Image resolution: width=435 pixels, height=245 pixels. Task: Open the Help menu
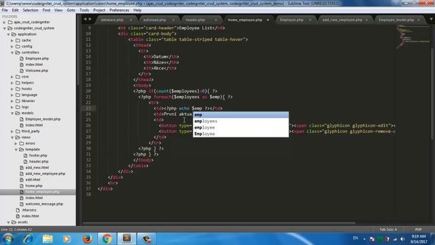pos(137,10)
